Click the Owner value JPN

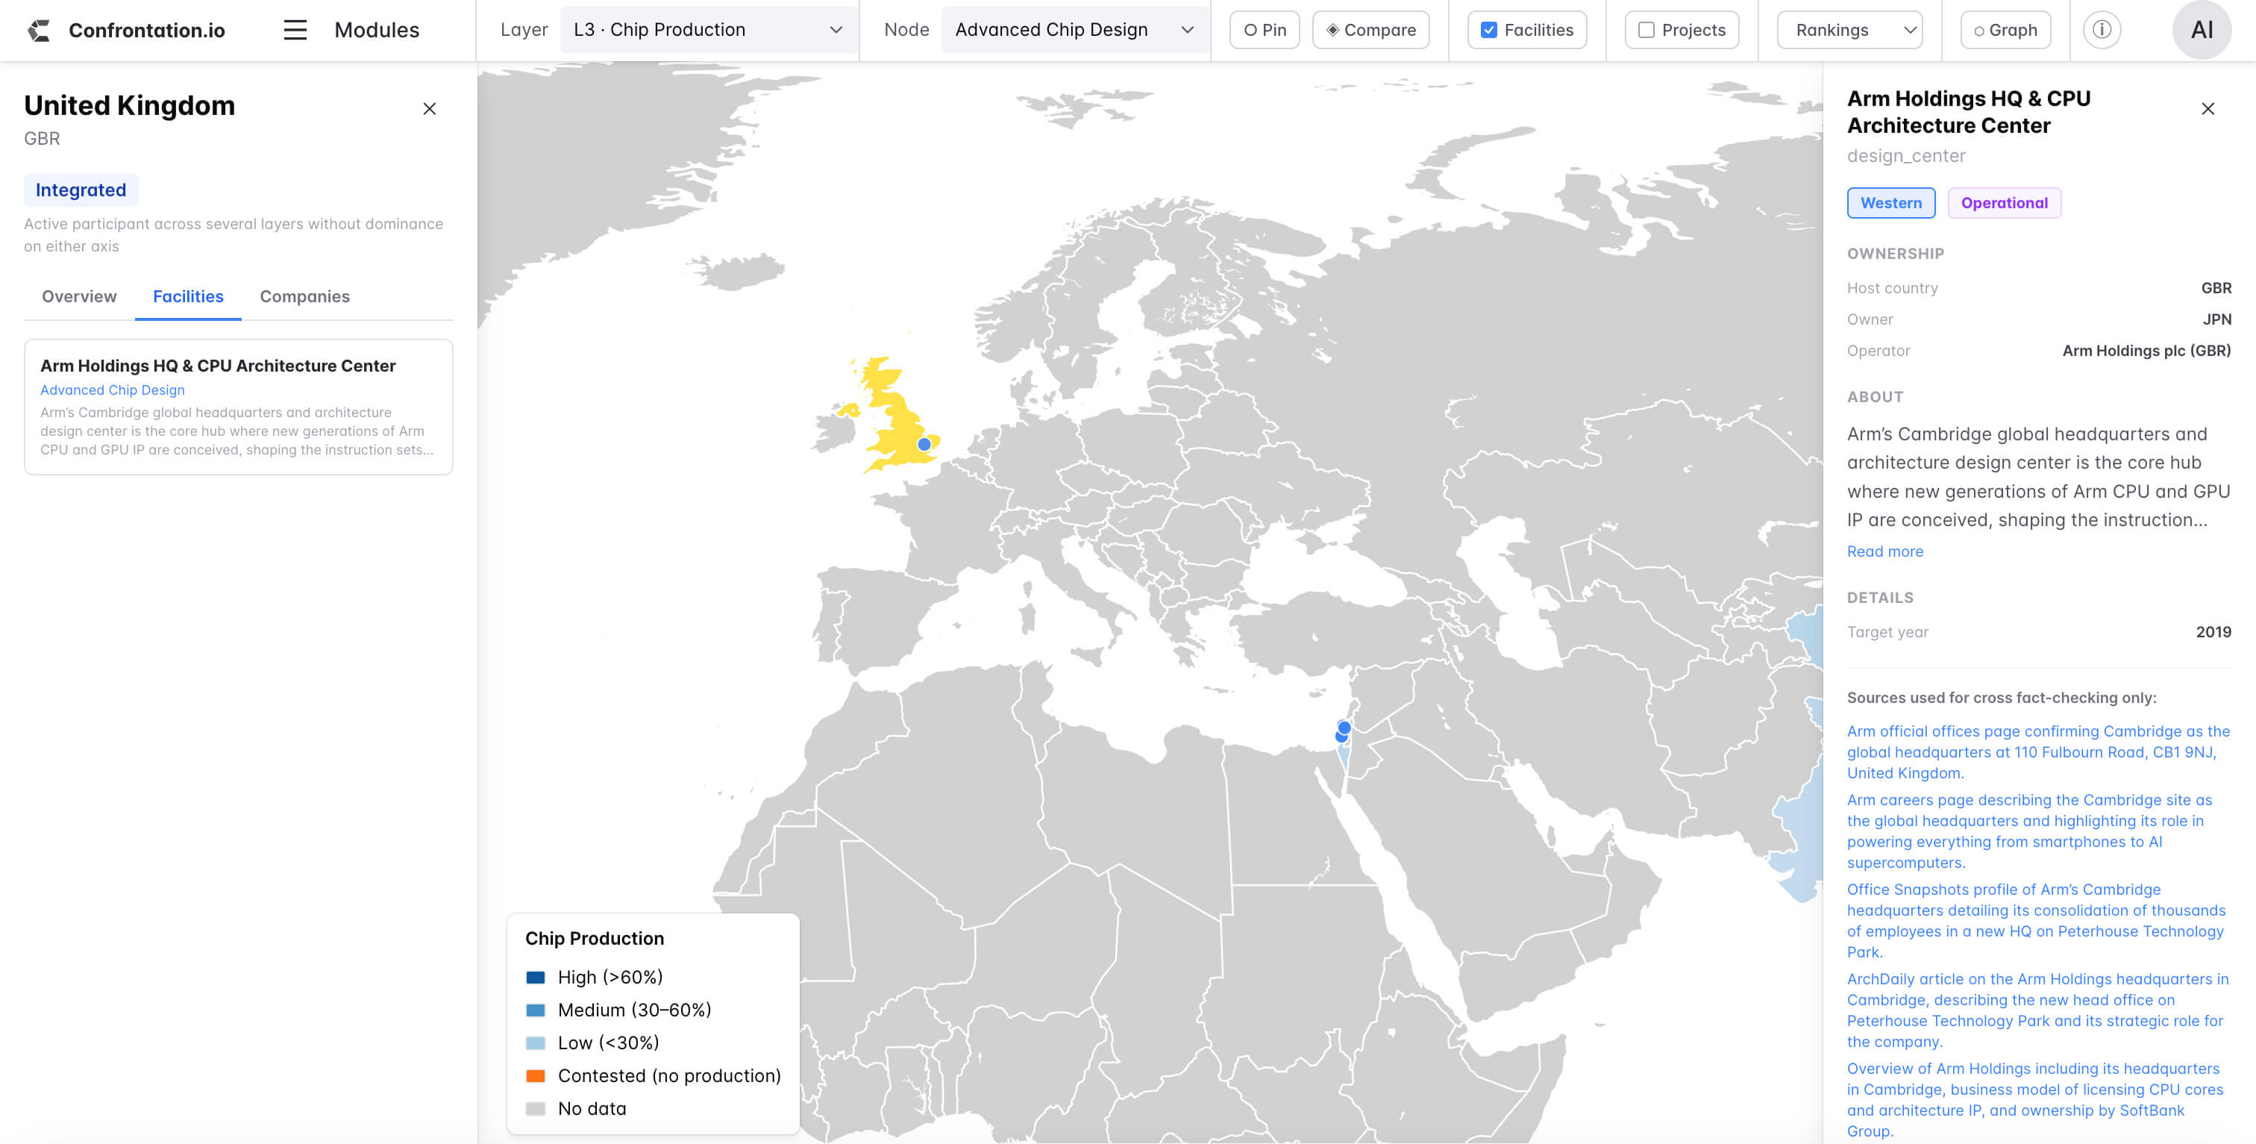[x=2216, y=319]
